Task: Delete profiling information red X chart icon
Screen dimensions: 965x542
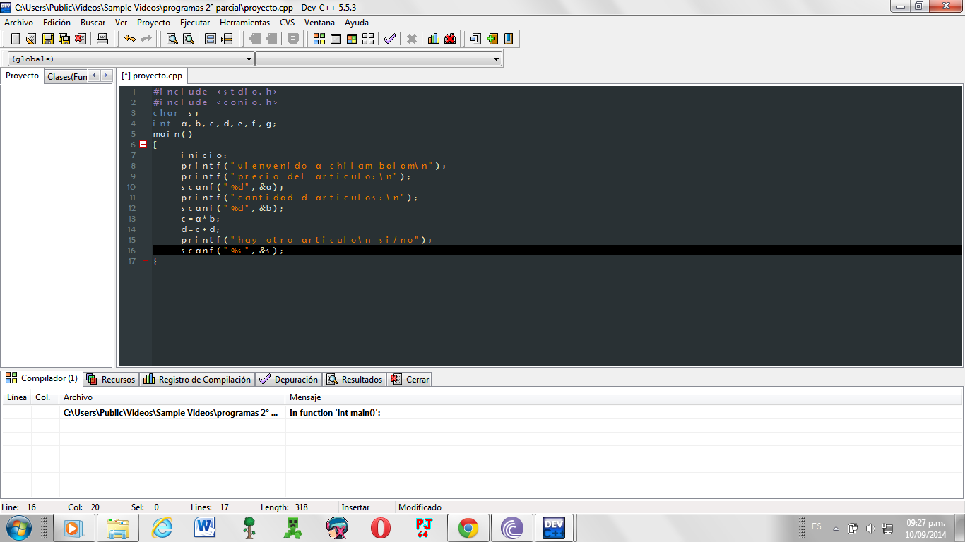Action: click(x=450, y=39)
